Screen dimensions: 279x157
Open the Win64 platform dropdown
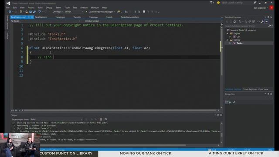click(x=74, y=12)
